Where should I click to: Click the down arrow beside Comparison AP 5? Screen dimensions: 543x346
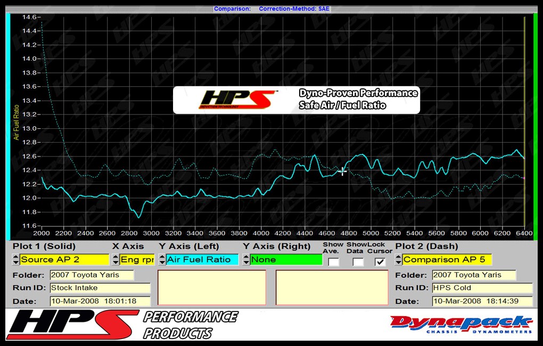click(398, 262)
